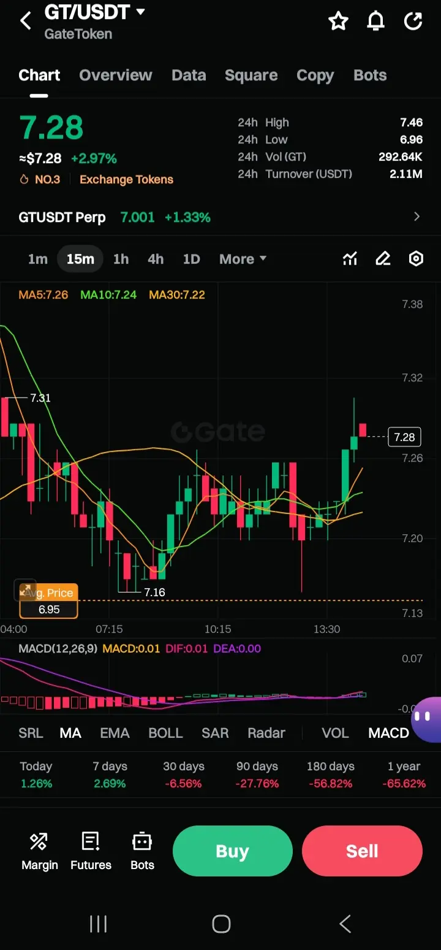
Task: Open chart settings hexagon icon
Action: 416,259
